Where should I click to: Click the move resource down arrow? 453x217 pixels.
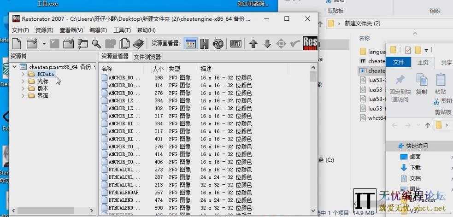(267, 44)
